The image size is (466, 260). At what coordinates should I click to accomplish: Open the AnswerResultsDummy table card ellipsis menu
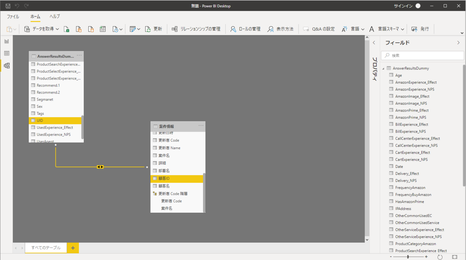[x=79, y=55]
